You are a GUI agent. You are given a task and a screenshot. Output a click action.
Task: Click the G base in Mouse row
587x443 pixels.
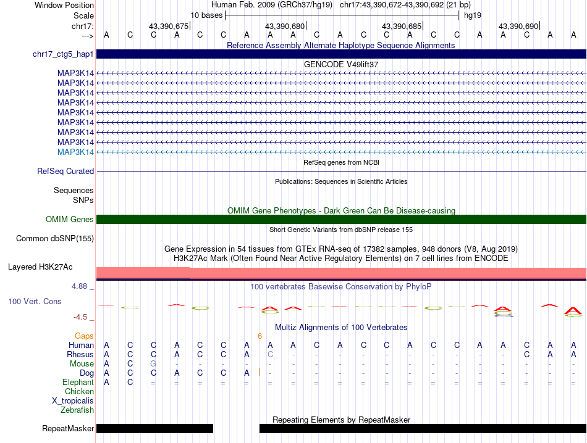click(153, 364)
